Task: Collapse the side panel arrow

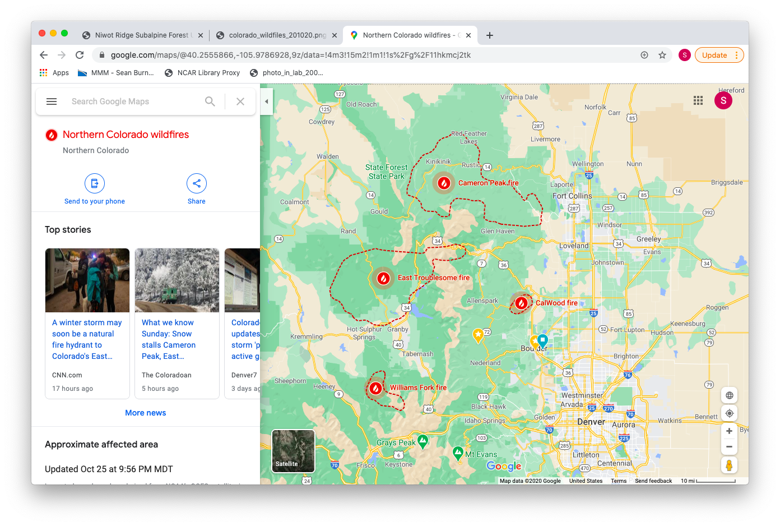Action: pos(267,101)
